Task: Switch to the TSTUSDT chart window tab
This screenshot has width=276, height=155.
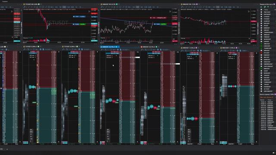Action: pyautogui.click(x=31, y=4)
